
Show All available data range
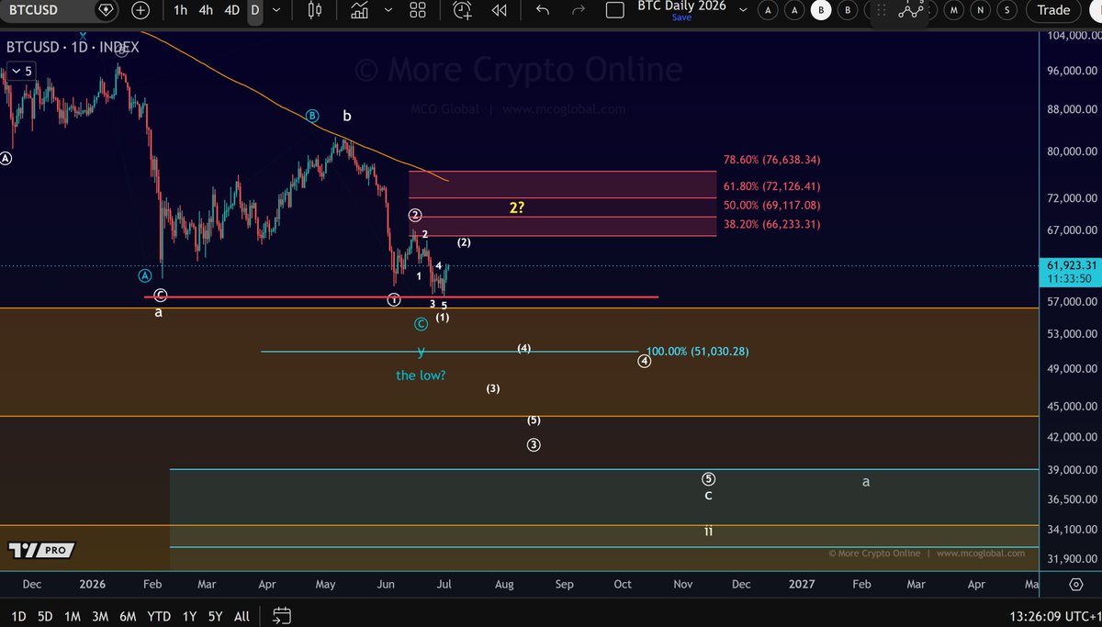242,616
